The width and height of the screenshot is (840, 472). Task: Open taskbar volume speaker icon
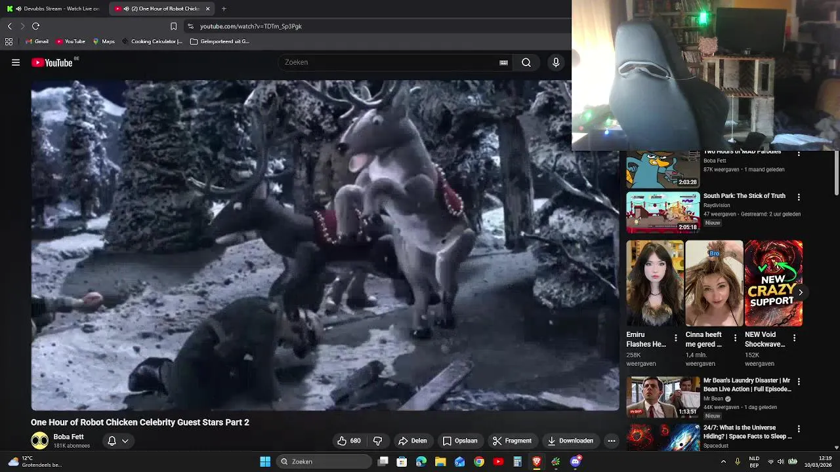click(782, 462)
